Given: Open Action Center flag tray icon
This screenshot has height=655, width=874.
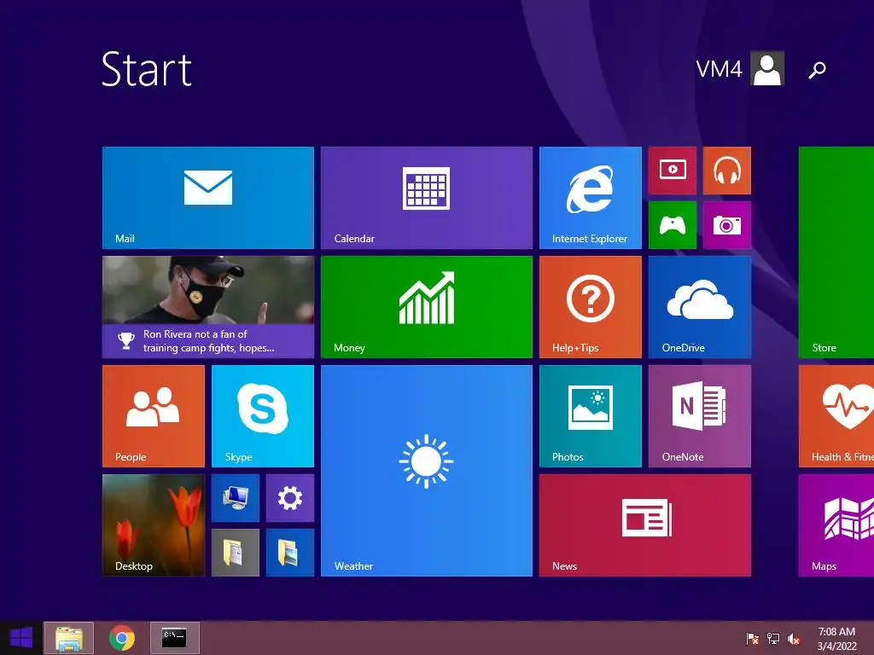Looking at the screenshot, I should click(x=752, y=639).
